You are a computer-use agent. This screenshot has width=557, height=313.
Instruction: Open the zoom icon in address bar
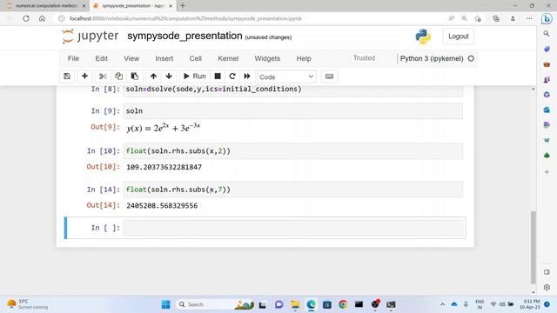point(464,18)
